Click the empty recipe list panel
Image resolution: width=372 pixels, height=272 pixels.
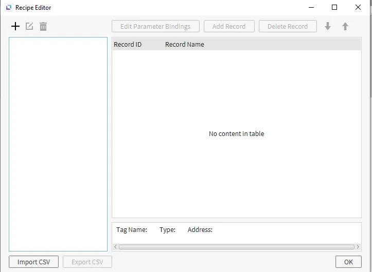(58, 144)
